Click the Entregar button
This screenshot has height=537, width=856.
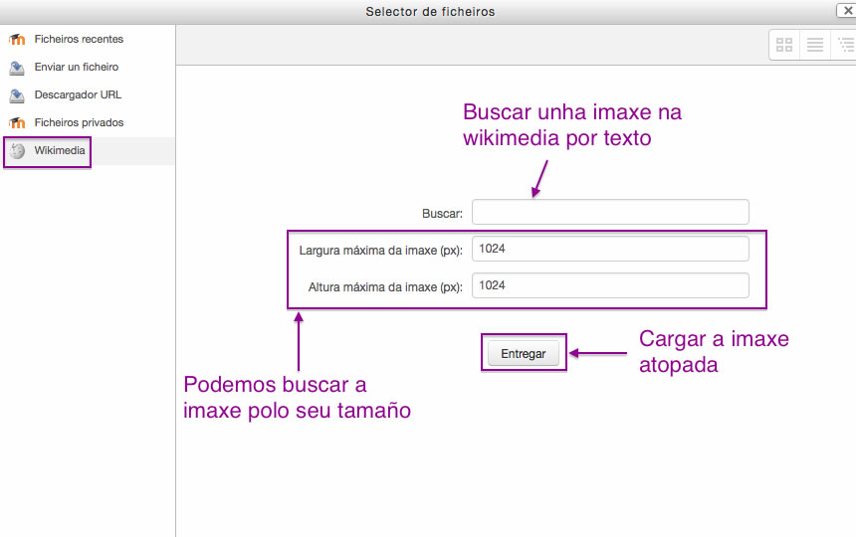[523, 354]
